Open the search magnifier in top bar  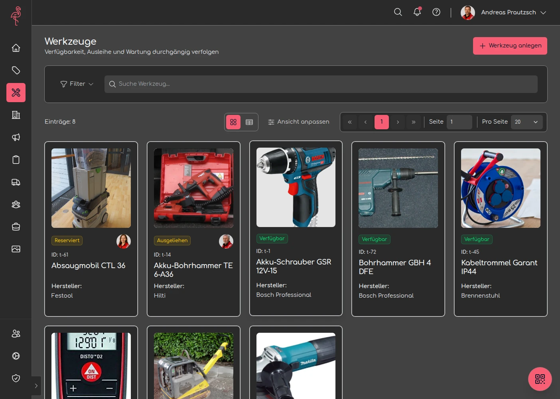[x=398, y=12]
